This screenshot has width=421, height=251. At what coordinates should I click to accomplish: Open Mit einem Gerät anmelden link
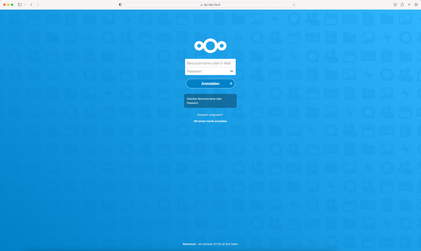tap(210, 121)
